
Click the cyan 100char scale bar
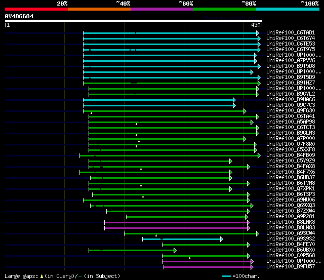tap(226, 276)
